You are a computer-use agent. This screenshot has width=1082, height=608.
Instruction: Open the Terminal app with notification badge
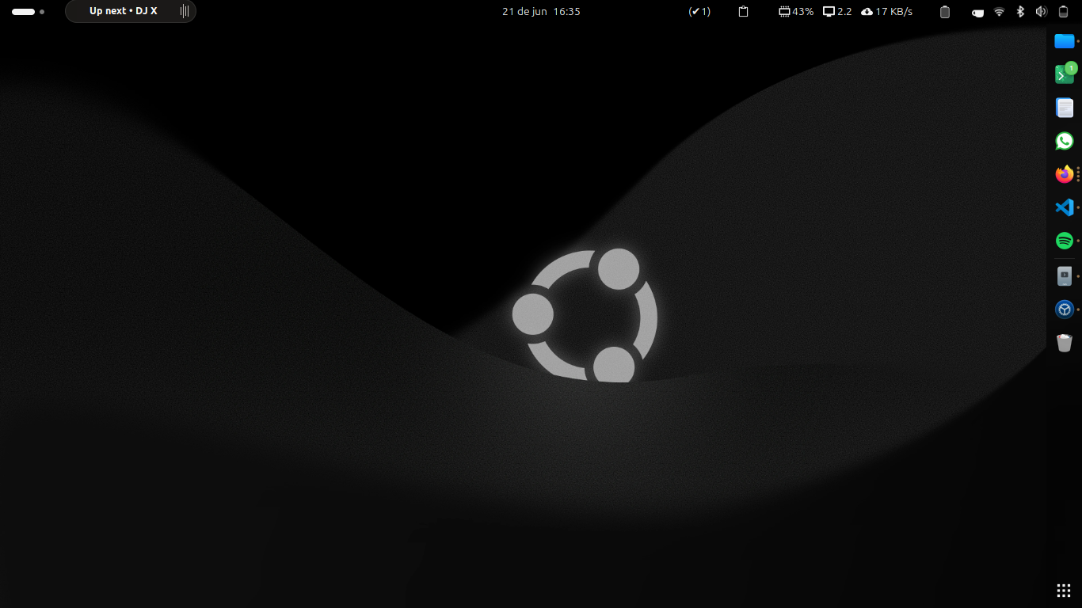point(1064,74)
